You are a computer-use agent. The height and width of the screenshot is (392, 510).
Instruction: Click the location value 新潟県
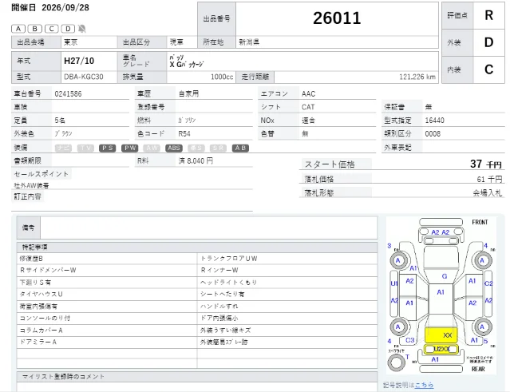point(249,42)
